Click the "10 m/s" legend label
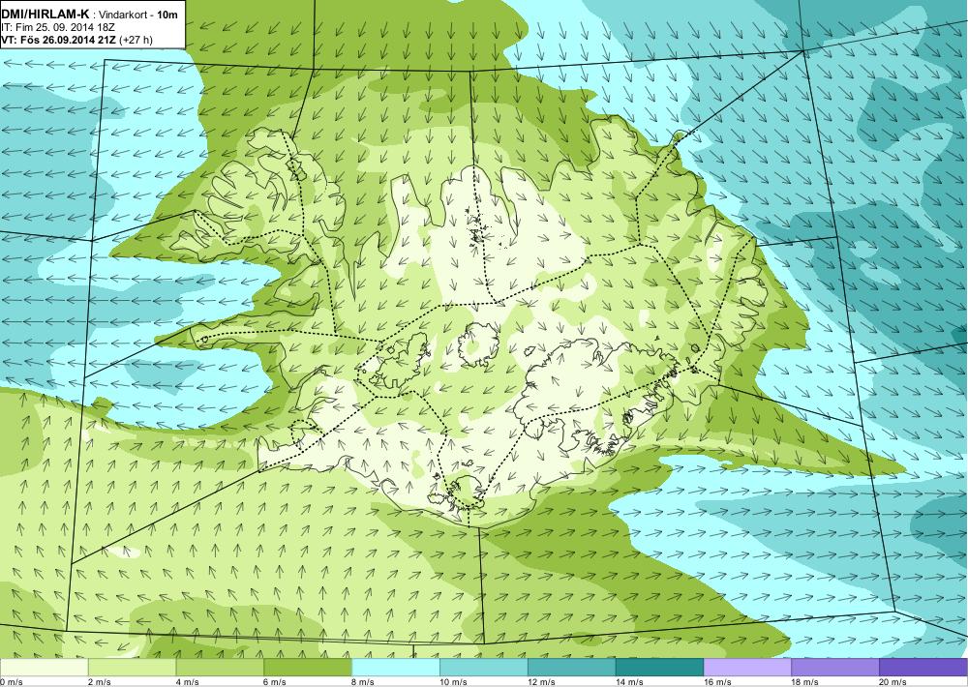Image resolution: width=968 pixels, height=687 pixels. pyautogui.click(x=454, y=681)
